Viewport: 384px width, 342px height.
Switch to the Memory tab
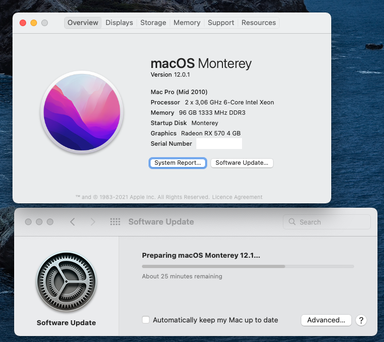pyautogui.click(x=187, y=23)
